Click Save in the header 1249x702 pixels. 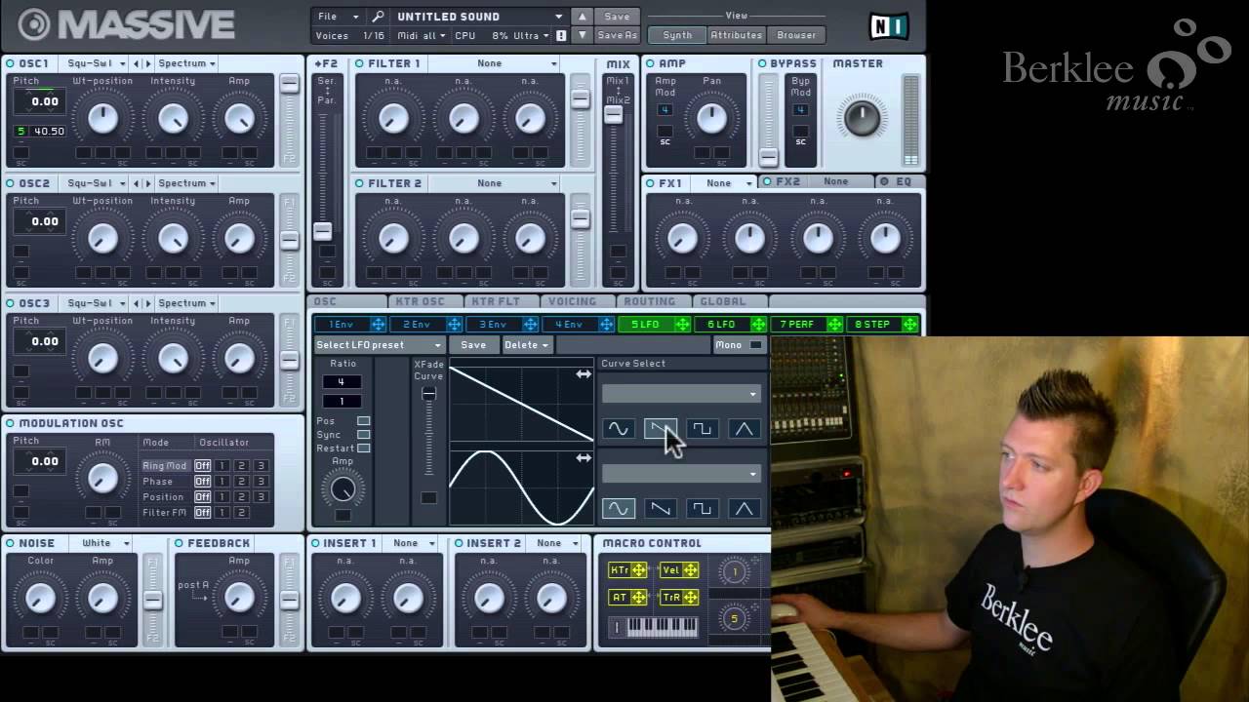pos(617,17)
